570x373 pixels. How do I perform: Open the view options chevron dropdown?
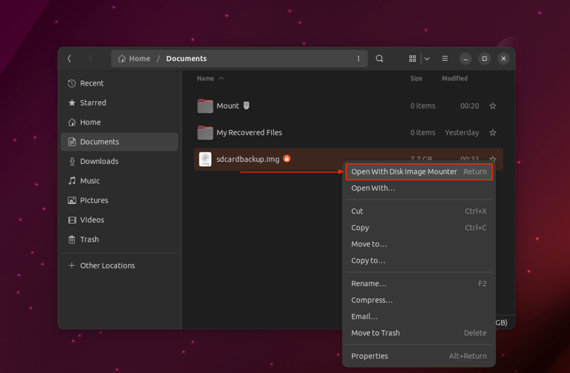coord(426,58)
